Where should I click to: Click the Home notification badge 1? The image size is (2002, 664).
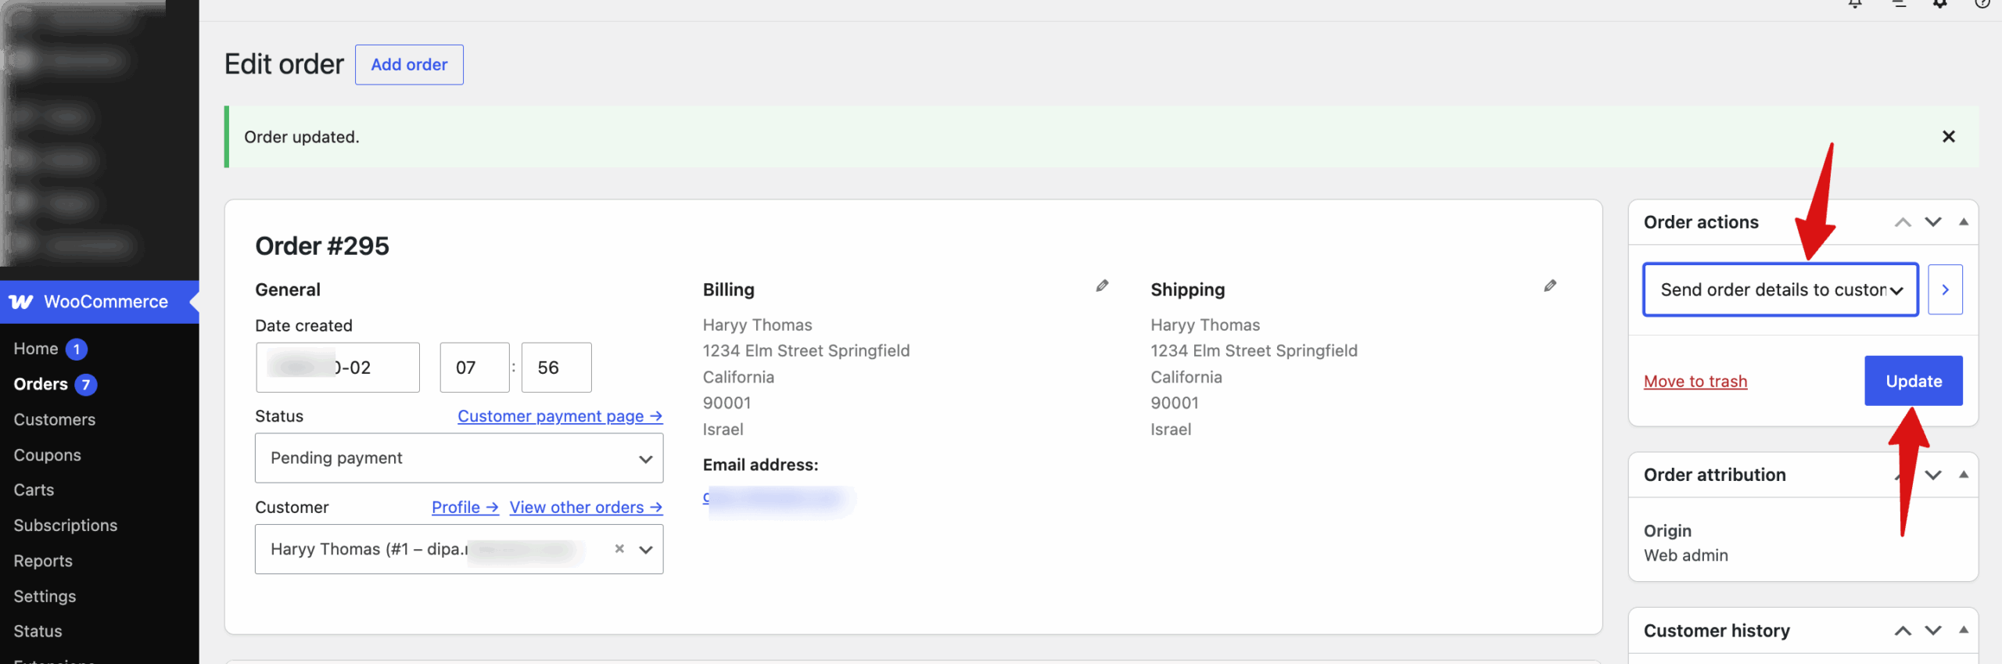point(77,350)
